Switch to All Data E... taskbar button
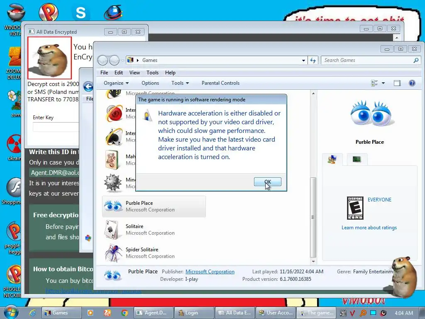Image resolution: width=425 pixels, height=319 pixels. pos(235,313)
